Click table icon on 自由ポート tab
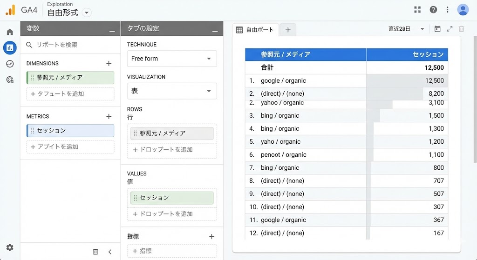The width and height of the screenshot is (477, 260). coord(239,30)
